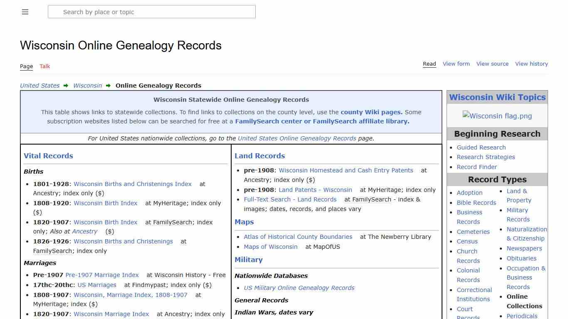Navigate to Wisconsin breadcrumb link
Screen dimensions: 568x319
coord(87,86)
